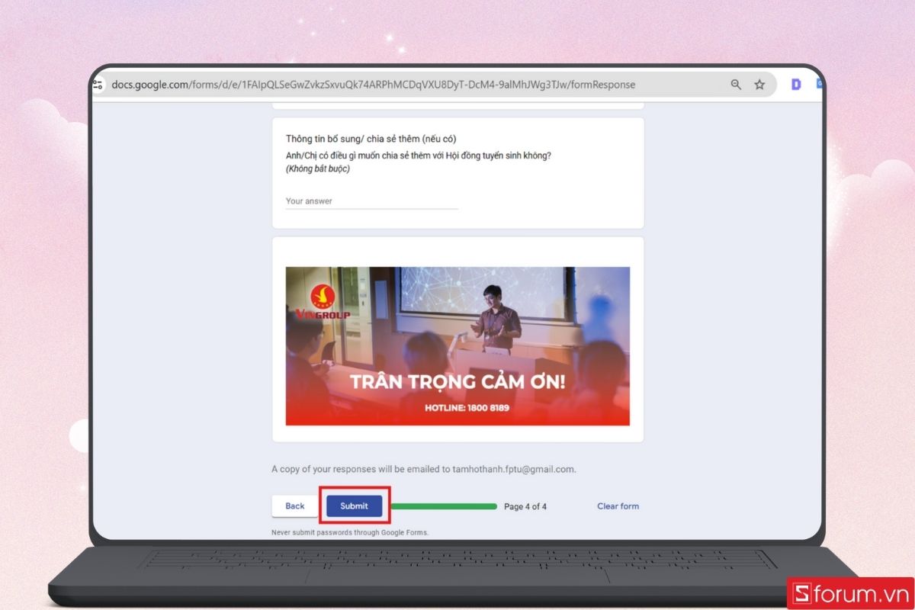This screenshot has width=915, height=610.
Task: Click the Page 4 of 4 label
Action: (x=525, y=506)
